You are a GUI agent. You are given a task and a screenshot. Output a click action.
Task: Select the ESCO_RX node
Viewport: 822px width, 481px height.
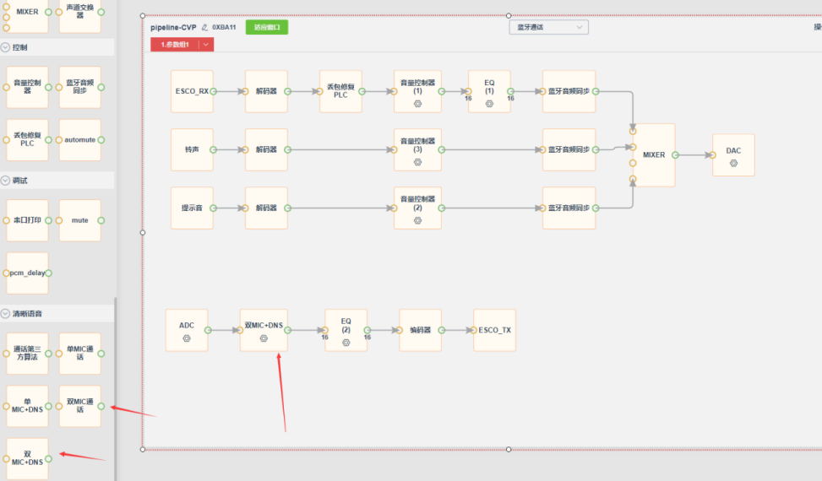coord(192,91)
